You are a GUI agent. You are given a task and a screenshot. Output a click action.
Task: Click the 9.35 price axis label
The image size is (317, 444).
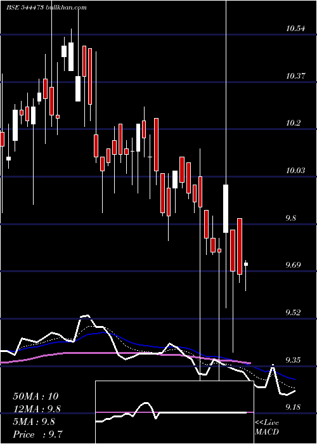pos(294,360)
